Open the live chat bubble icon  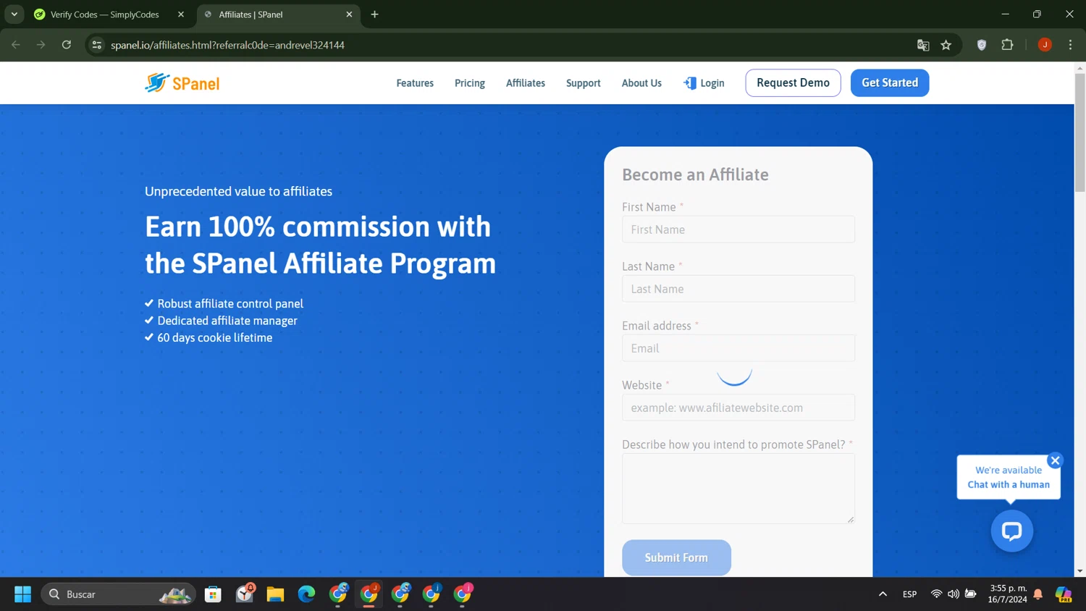(x=1011, y=531)
